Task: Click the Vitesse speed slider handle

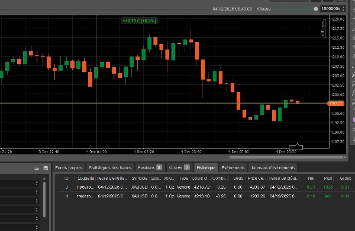Action: pyautogui.click(x=315, y=9)
